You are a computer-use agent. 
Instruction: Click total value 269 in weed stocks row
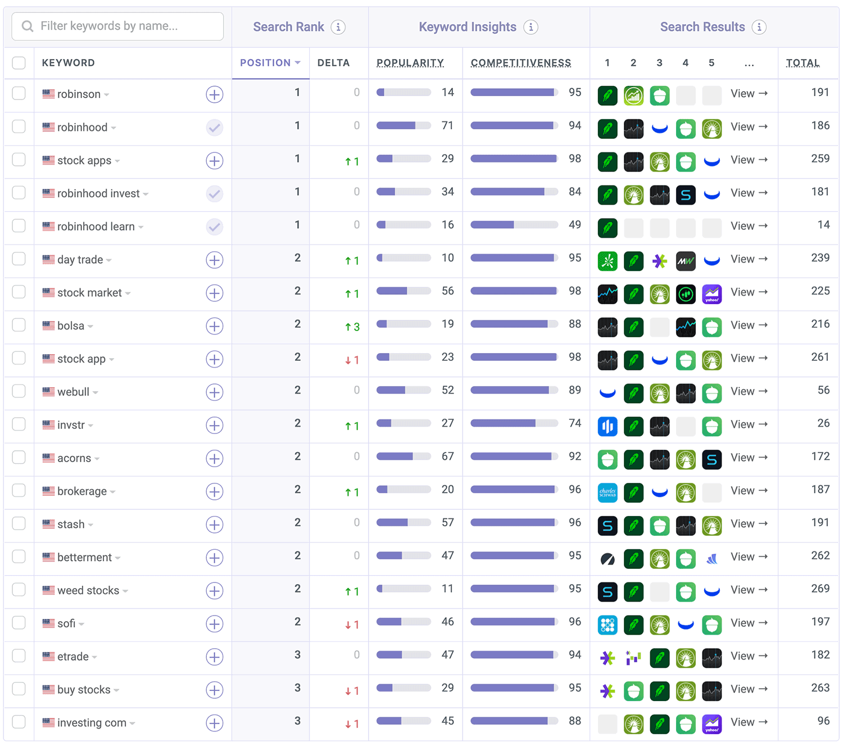click(820, 589)
